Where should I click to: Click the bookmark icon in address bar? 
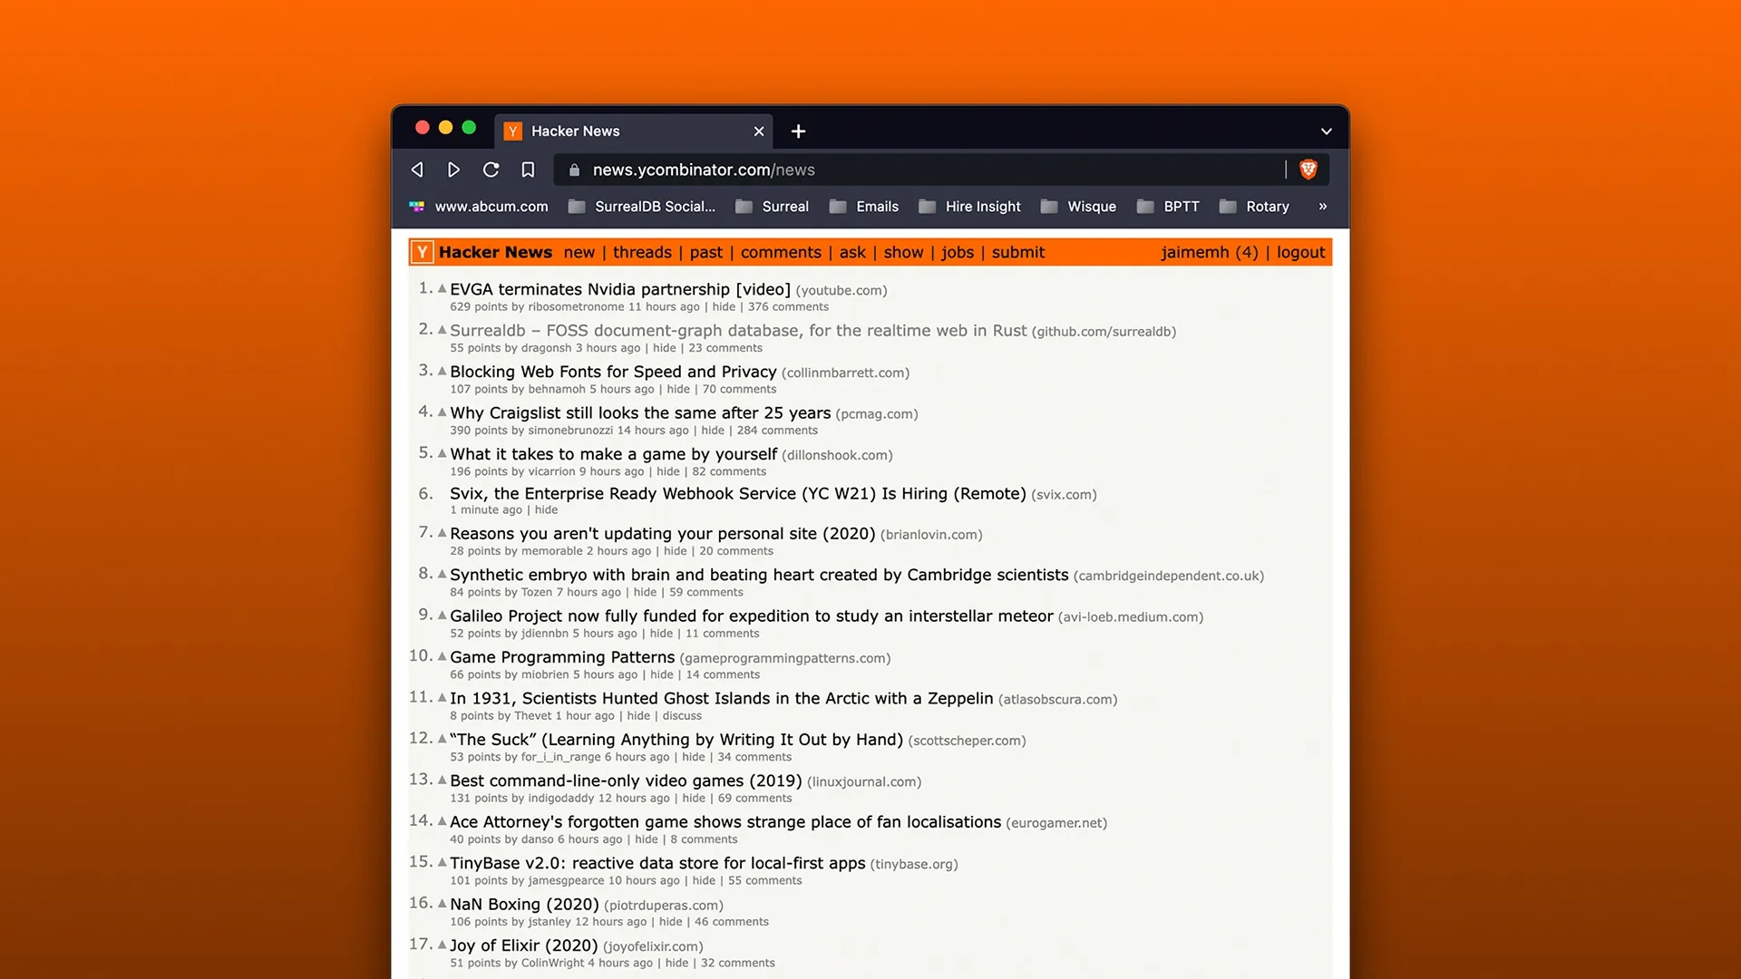tap(529, 169)
